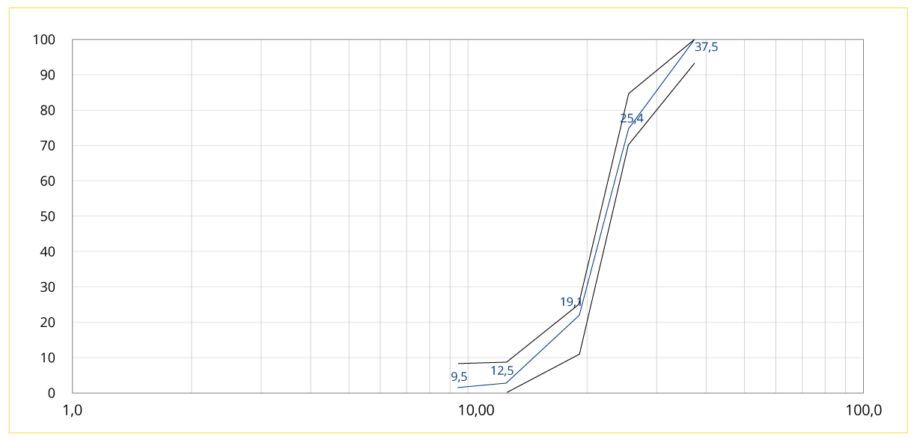Viewport: 914px width, 440px height.
Task: Select the 25,4 data label
Action: tap(632, 118)
